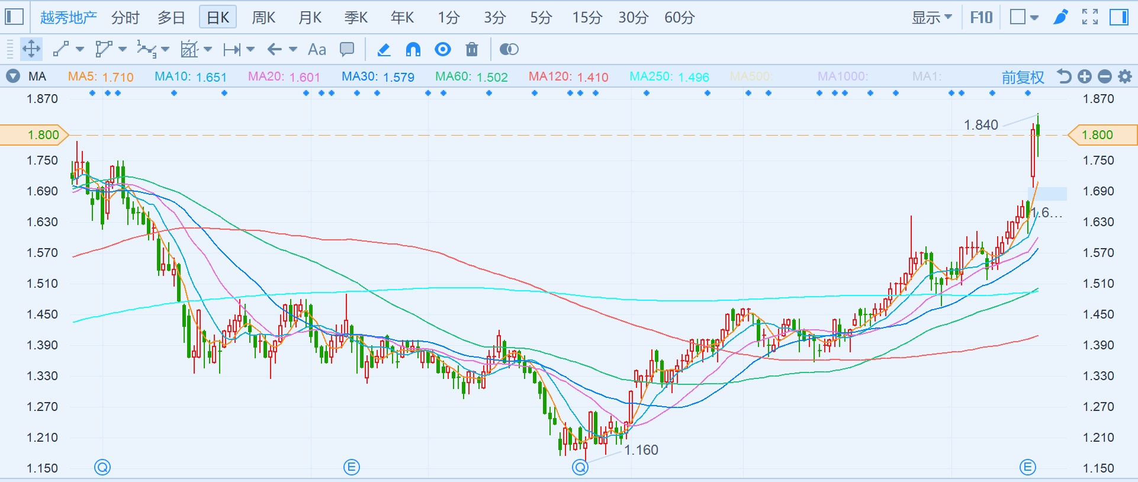1138x482 pixels.
Task: Switch to the 周K weekly tab
Action: pyautogui.click(x=263, y=17)
